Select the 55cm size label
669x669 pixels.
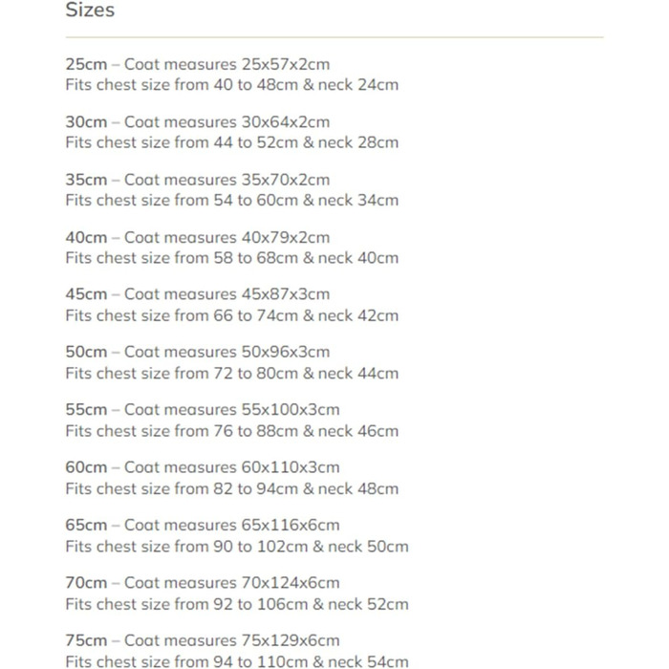(86, 410)
